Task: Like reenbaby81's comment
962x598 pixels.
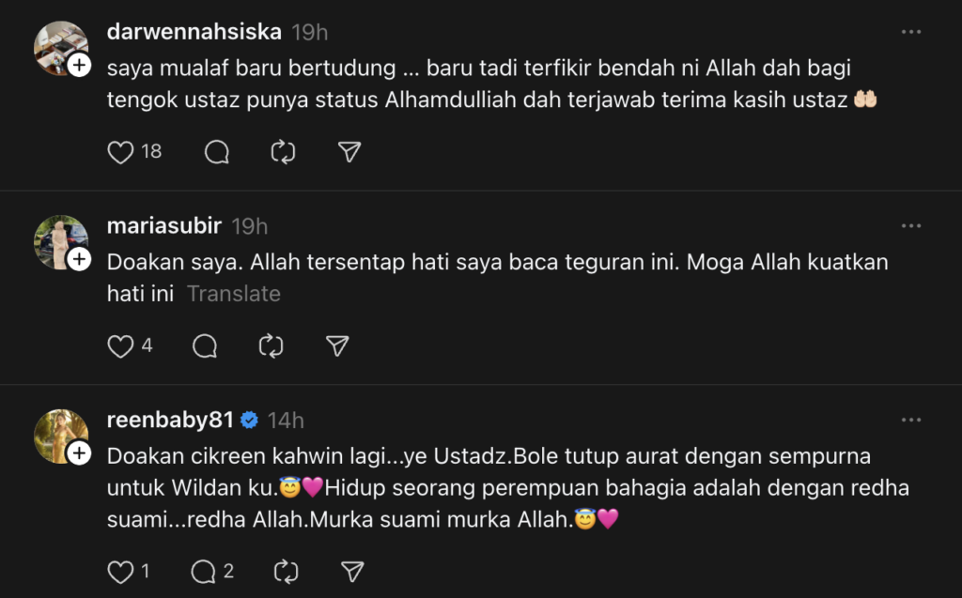Action: click(120, 571)
